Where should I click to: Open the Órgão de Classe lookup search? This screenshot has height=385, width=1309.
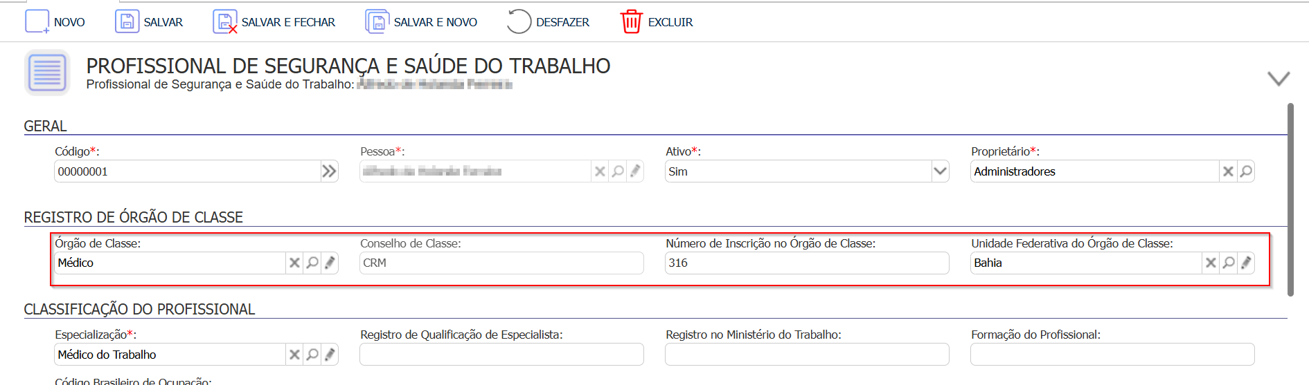click(x=312, y=263)
